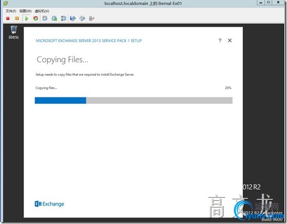Click the 'Copying files...' status label
The width and height of the screenshot is (287, 224).
(46, 88)
